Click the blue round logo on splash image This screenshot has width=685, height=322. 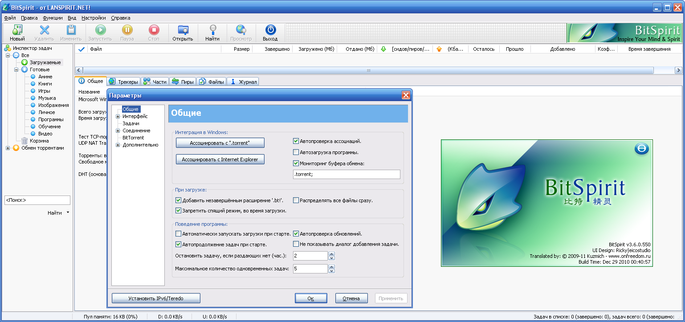point(641,149)
